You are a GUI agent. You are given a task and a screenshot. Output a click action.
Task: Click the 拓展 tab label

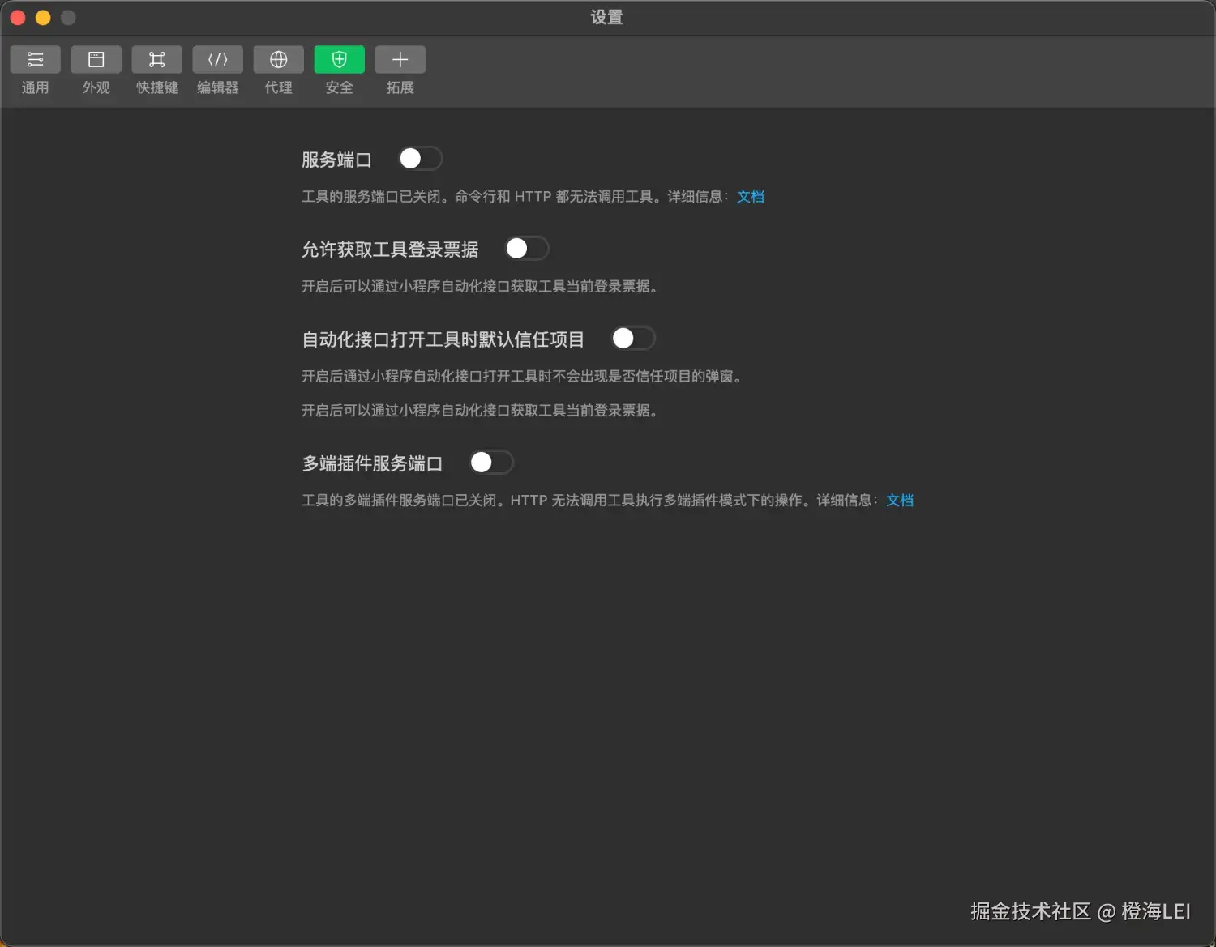(x=400, y=87)
